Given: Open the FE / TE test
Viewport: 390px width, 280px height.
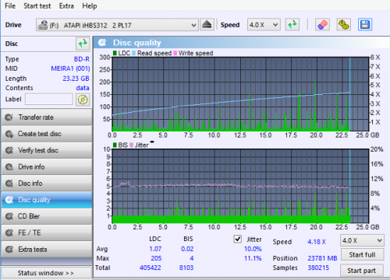Looking at the screenshot, I should coord(47,233).
